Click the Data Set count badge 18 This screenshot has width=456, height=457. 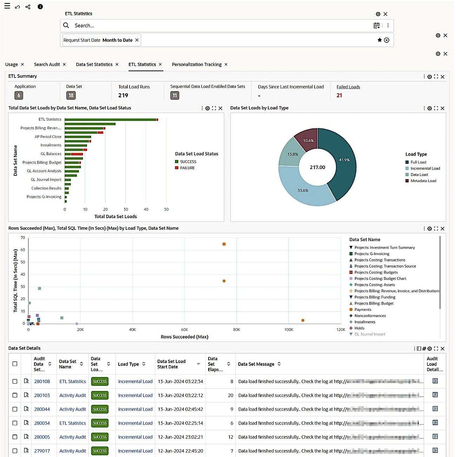point(71,95)
